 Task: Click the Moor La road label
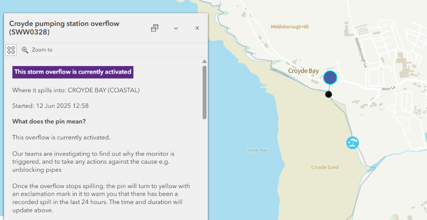coord(388,89)
